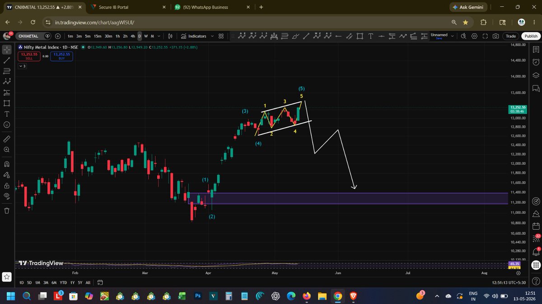Switch to the 15m timeframe
542x304 pixels.
pyautogui.click(x=98, y=36)
